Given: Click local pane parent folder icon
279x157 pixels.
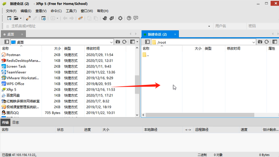Looking at the screenshot, I should click(118, 42).
